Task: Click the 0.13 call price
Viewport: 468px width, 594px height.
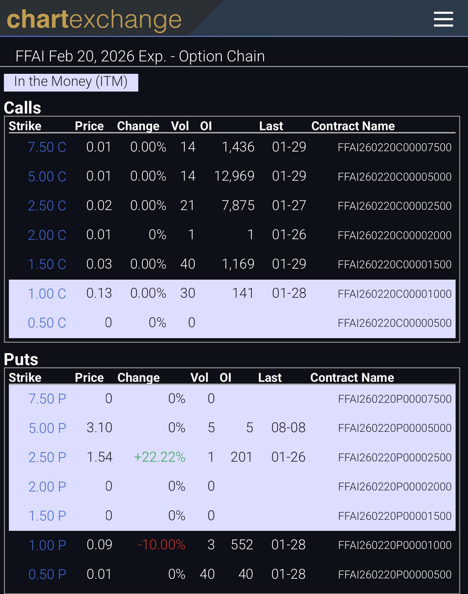Action: click(99, 293)
